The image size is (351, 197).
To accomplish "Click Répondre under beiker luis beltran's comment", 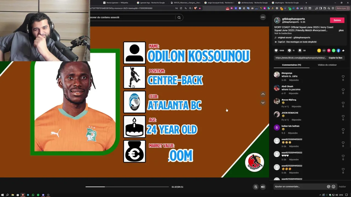I will pos(293,133).
